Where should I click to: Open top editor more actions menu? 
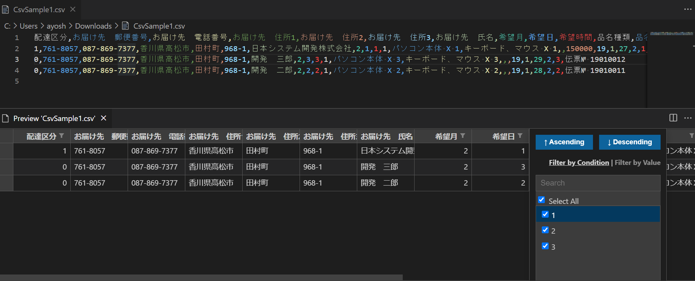point(688,9)
